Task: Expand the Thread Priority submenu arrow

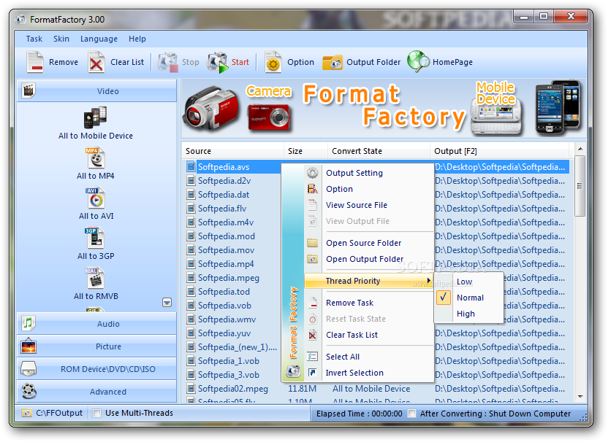Action: [x=428, y=281]
